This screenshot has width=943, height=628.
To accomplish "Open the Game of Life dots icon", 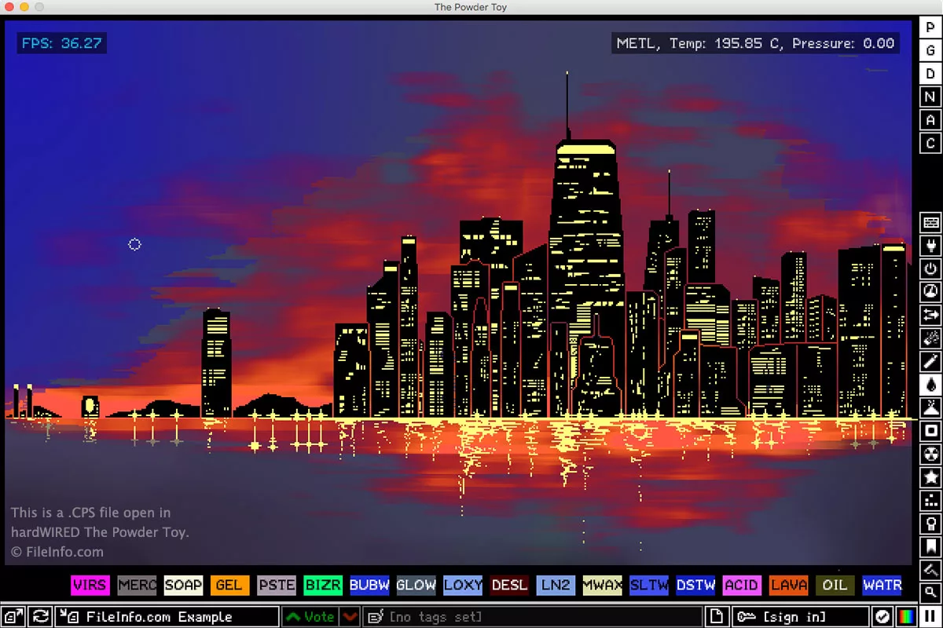I will click(931, 500).
